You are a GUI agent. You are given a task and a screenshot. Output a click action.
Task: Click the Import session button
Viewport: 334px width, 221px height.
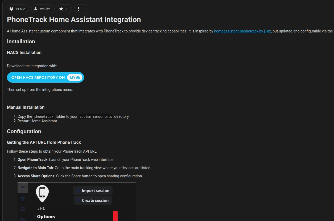[93, 190]
